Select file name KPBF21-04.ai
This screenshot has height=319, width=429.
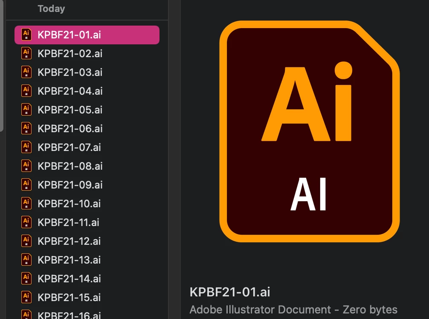pos(70,91)
